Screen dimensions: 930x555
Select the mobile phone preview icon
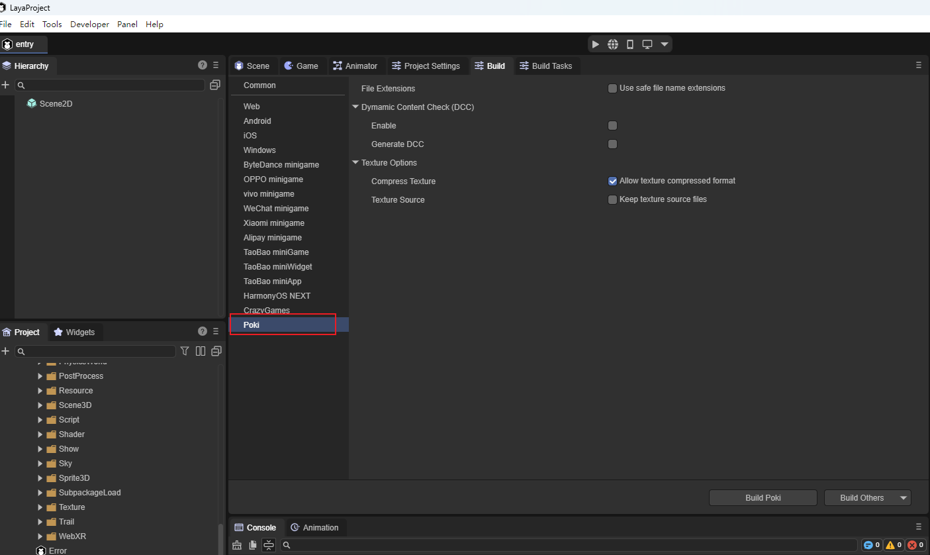(x=630, y=44)
